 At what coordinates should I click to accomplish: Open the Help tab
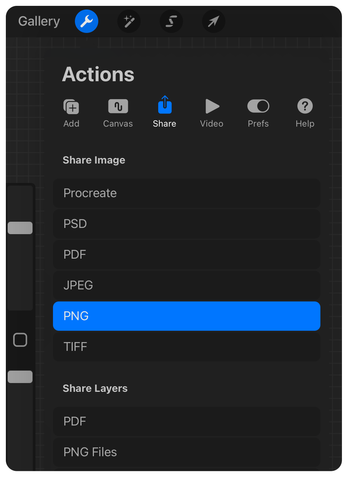(305, 113)
